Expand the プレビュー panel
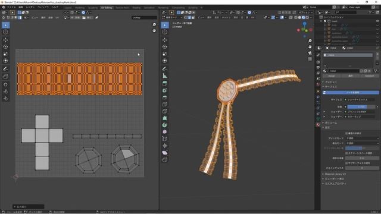381x214 pixels. point(331,82)
